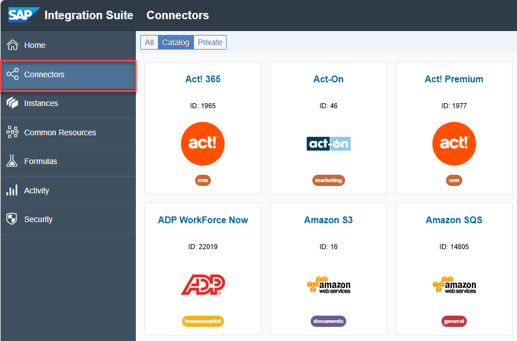Click the ID: 22019 text
Viewport: 517px width, 341px height.
(203, 247)
